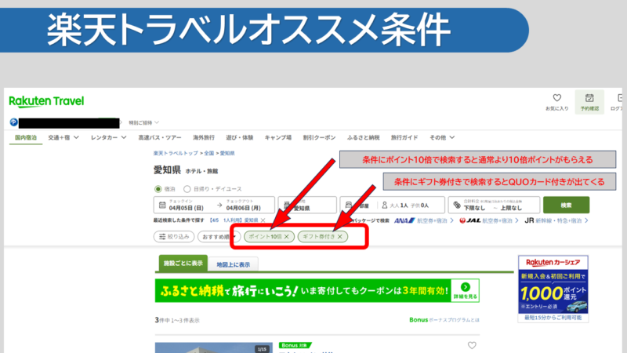The width and height of the screenshot is (627, 353).
Task: Click the destination field showing 愛知県
Action: click(x=307, y=205)
